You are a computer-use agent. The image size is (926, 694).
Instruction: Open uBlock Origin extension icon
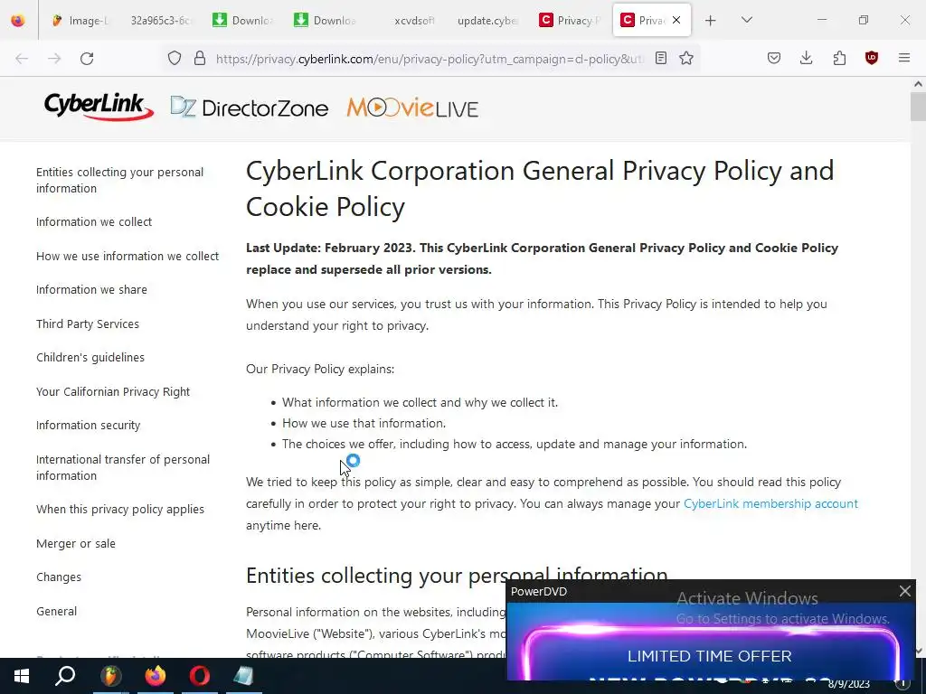tap(871, 59)
